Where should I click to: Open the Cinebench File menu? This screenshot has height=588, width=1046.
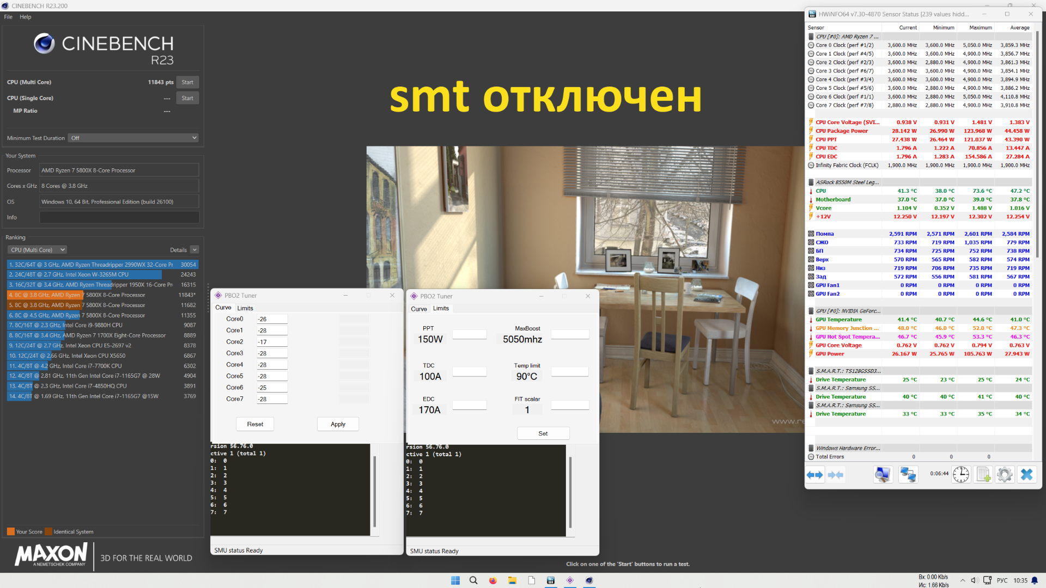8,17
